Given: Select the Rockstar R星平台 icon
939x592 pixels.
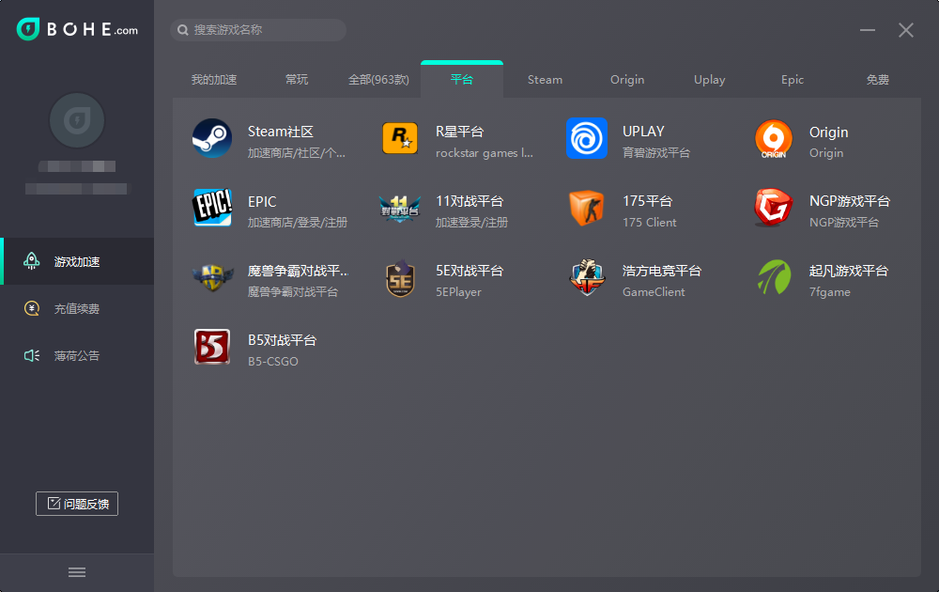Looking at the screenshot, I should click(400, 138).
